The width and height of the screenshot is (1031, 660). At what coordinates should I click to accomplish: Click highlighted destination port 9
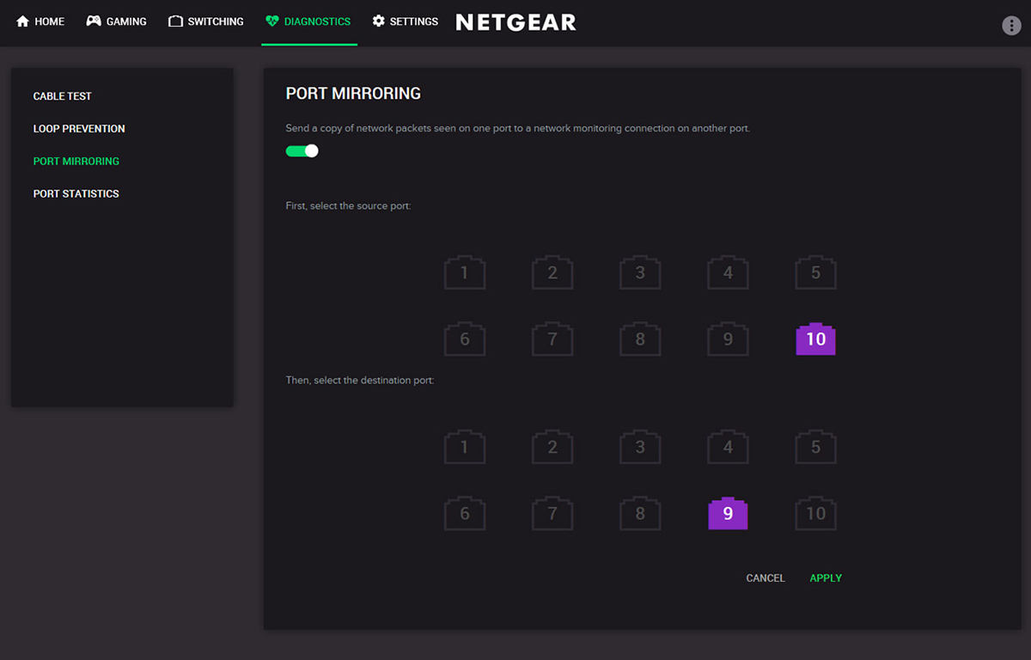[728, 513]
